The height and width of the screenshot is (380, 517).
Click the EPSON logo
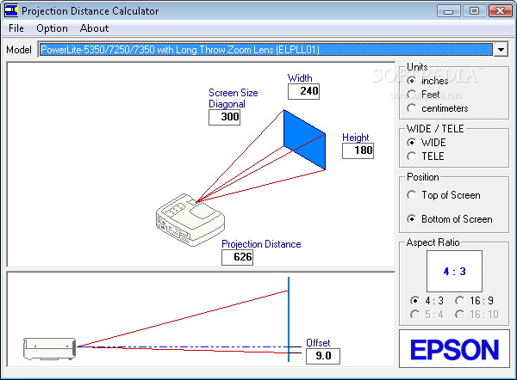pos(454,349)
